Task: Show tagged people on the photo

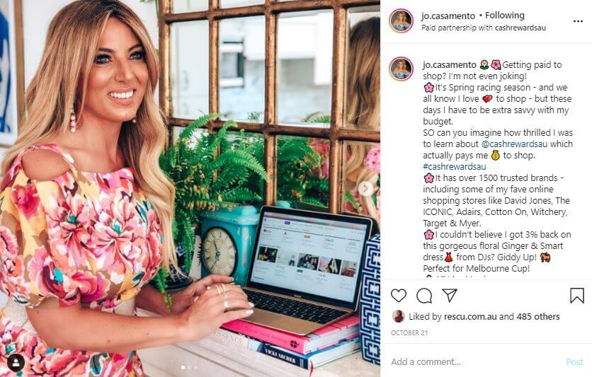Action: tap(16, 363)
